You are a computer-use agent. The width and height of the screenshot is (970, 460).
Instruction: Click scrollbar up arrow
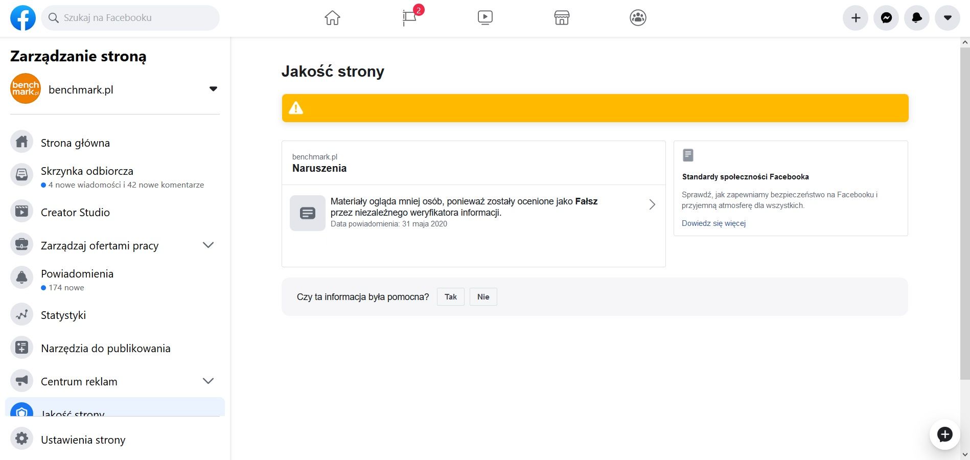pyautogui.click(x=965, y=42)
